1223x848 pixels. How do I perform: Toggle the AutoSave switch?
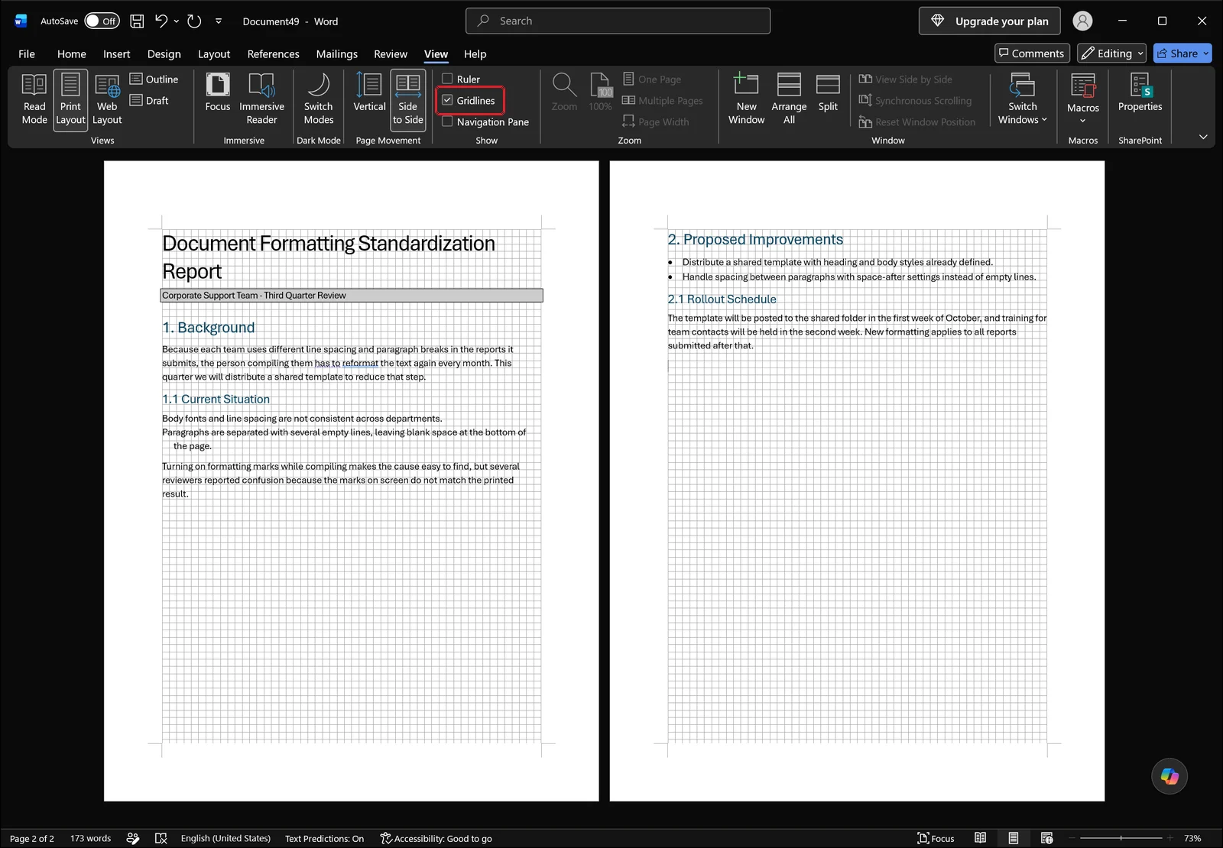(x=102, y=21)
